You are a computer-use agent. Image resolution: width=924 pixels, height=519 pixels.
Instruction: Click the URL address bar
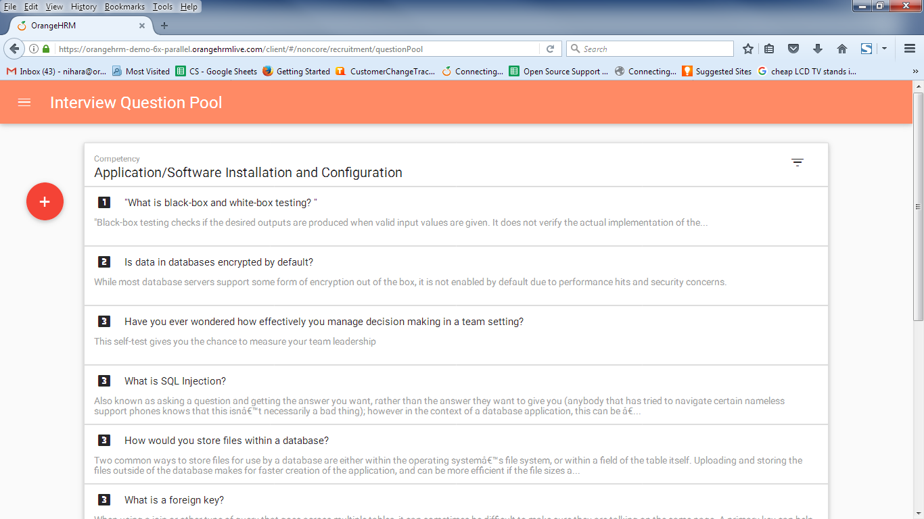pos(298,49)
